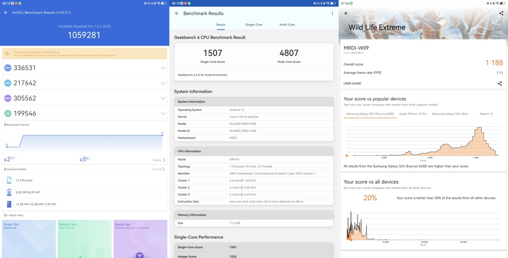
Task: Tap the device name MRDI-W09 in 3DMark
Action: 356,48
